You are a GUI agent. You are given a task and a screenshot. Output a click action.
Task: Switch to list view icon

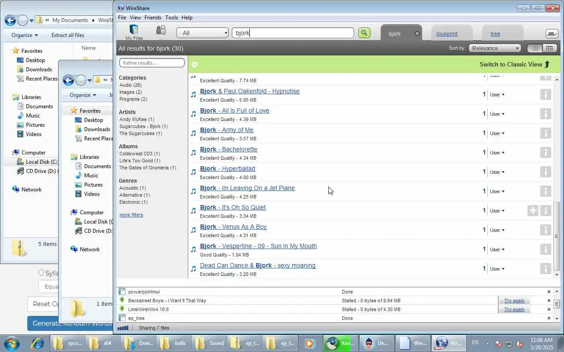pyautogui.click(x=535, y=48)
